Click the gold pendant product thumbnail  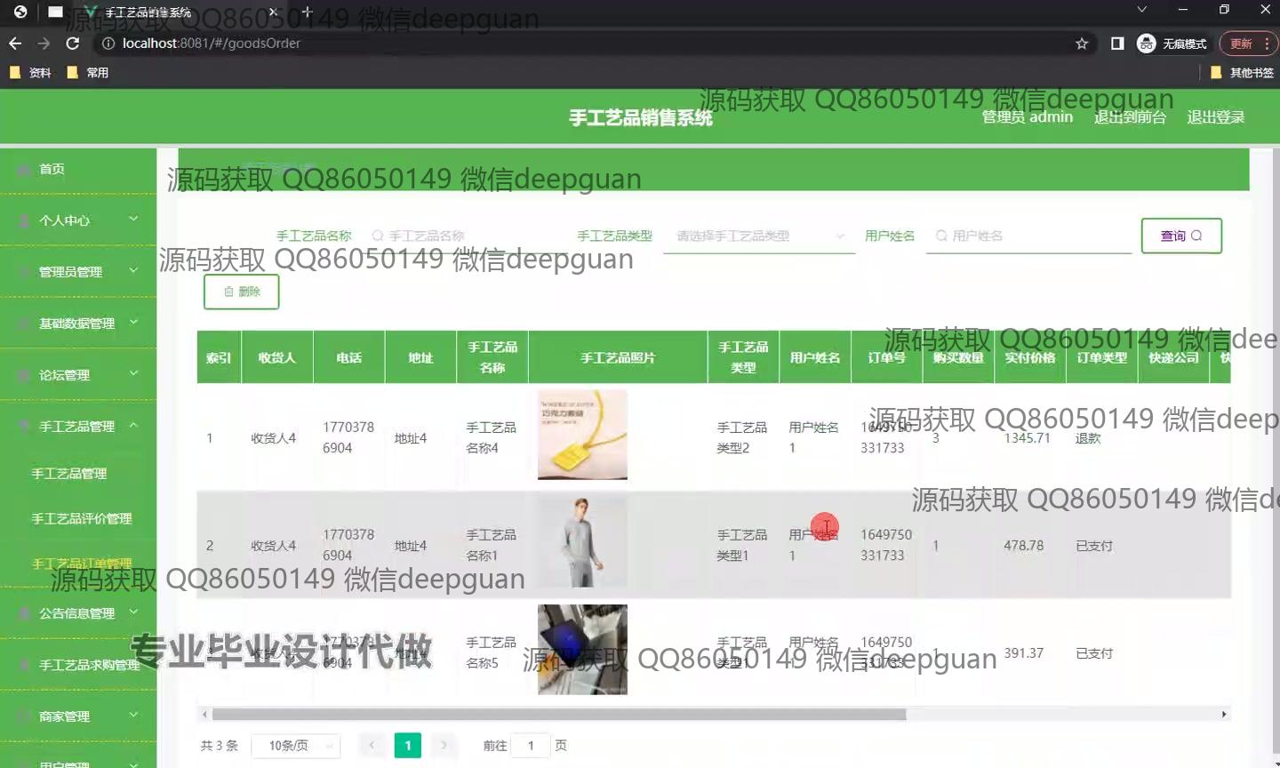click(x=582, y=435)
